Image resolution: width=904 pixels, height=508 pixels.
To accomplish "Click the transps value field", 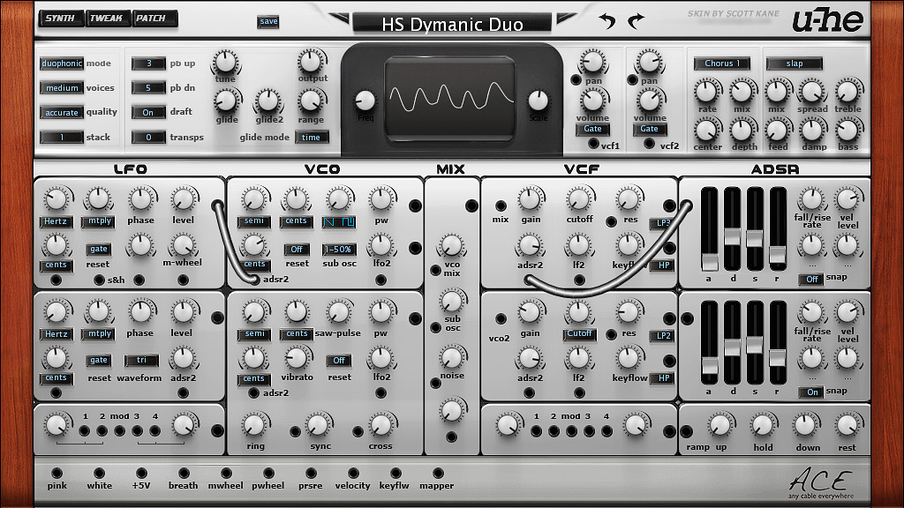I will 148,137.
